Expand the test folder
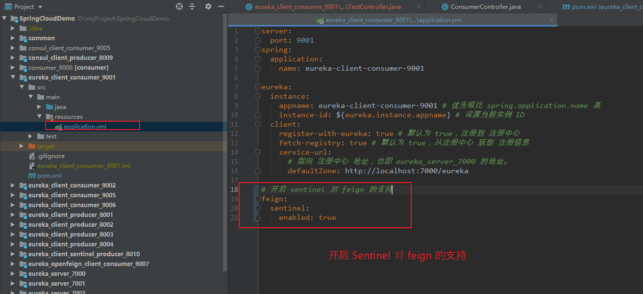Viewport: 643px width, 294px height. tap(31, 136)
